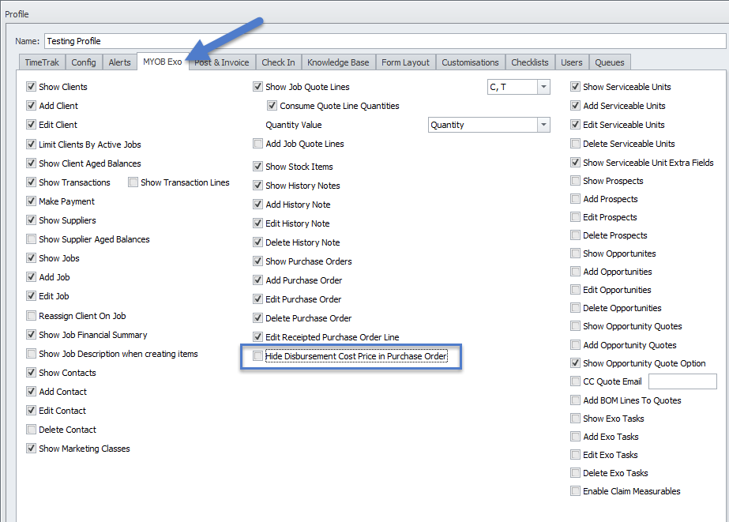Open the C, T dropdown arrow

click(x=543, y=87)
